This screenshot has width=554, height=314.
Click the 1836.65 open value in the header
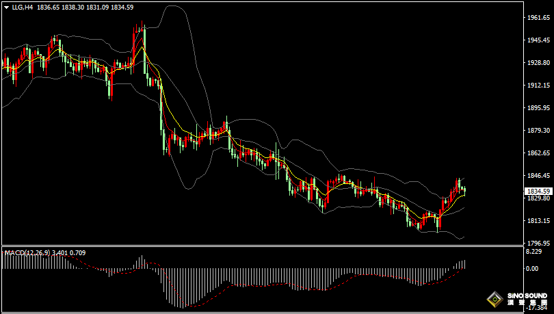pos(48,7)
